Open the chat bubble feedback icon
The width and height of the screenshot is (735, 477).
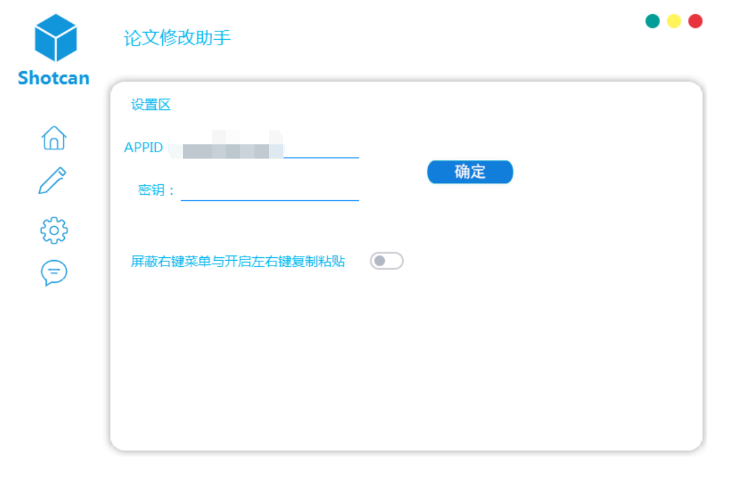tap(54, 273)
